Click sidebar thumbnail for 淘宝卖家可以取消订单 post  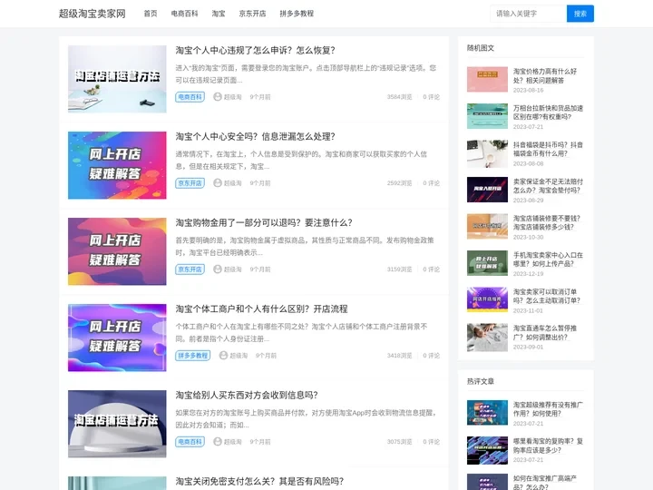pos(487,299)
